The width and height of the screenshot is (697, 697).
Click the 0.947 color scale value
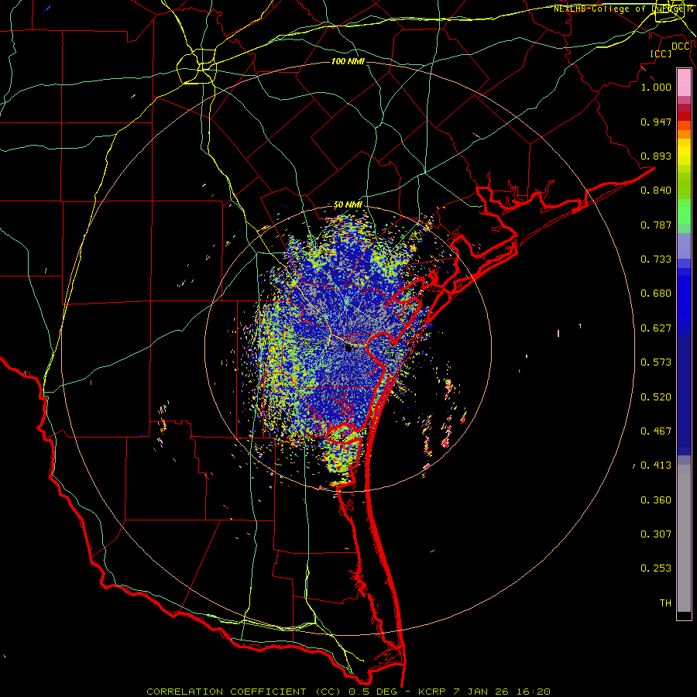[656, 122]
